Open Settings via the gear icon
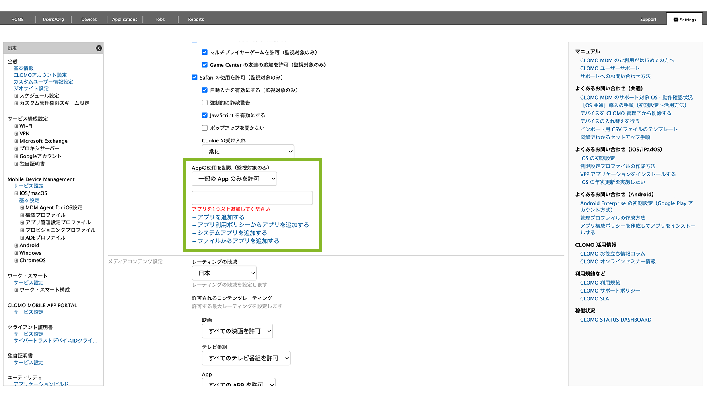 [x=676, y=20]
